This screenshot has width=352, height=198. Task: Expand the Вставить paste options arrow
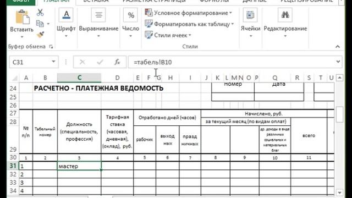pos(22,37)
